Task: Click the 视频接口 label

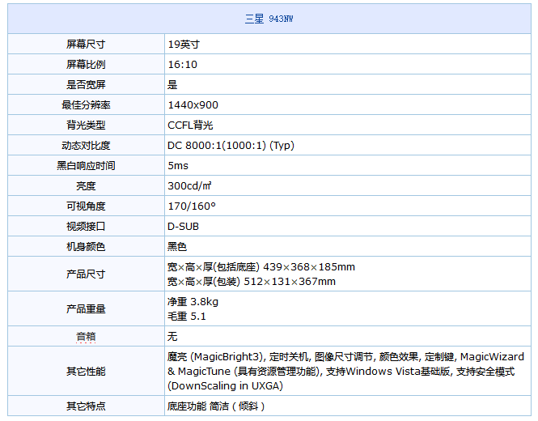Action: tap(86, 227)
